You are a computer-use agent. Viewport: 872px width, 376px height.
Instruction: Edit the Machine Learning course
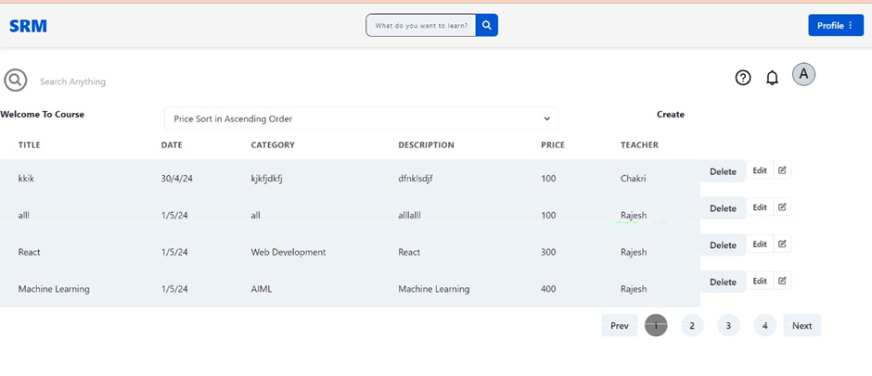click(760, 281)
